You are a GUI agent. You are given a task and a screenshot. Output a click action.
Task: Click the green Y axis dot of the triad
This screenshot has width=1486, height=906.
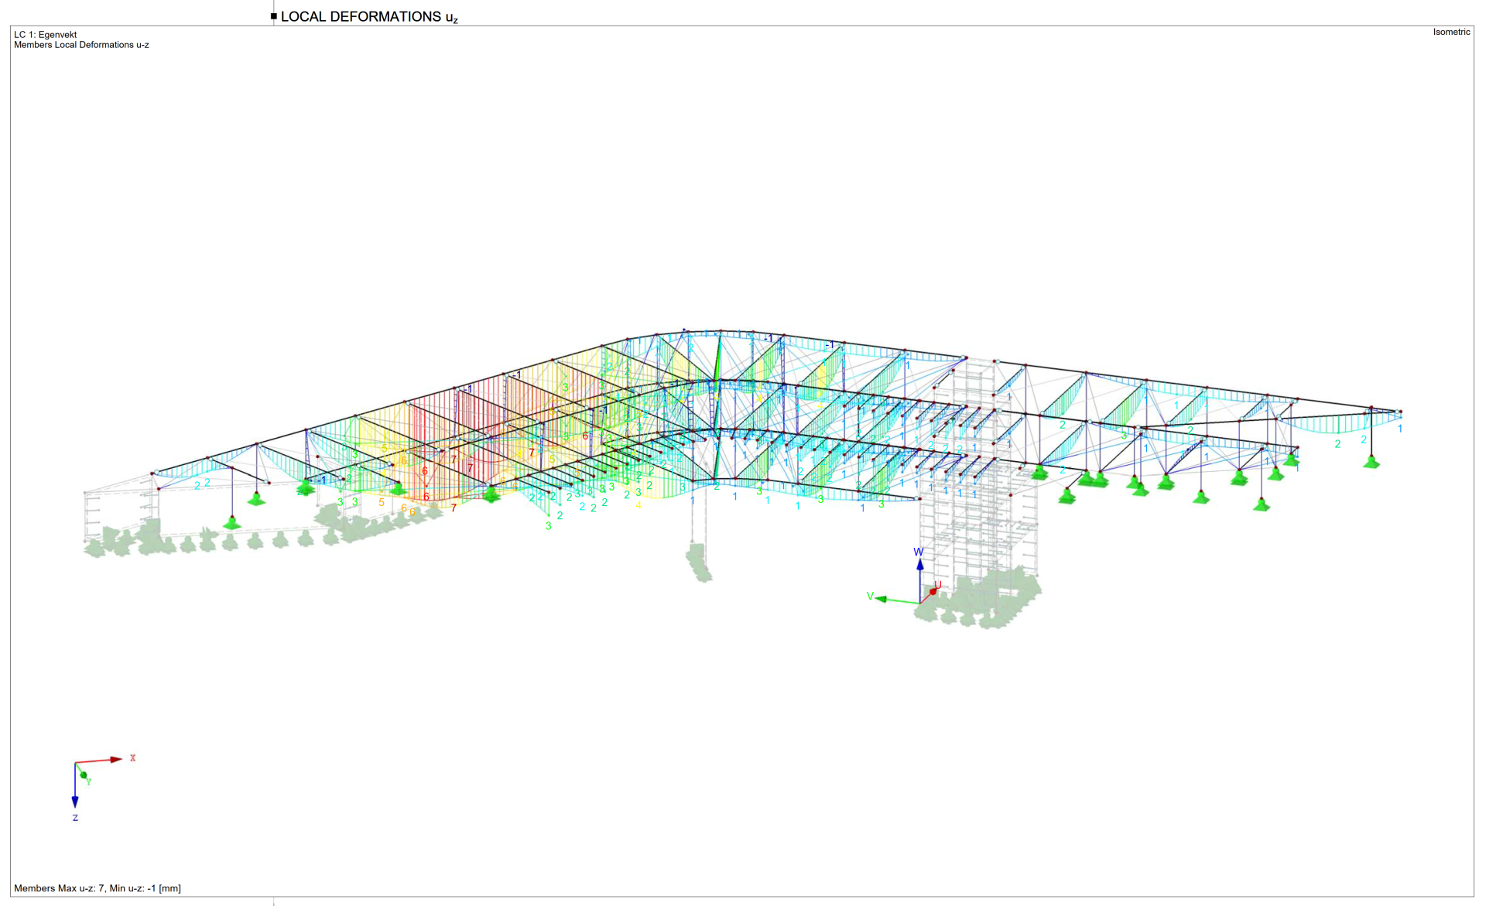point(84,775)
